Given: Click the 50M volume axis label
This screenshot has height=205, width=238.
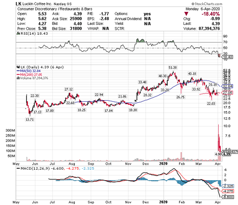Looking at the screenshot, I should [x=11, y=156].
